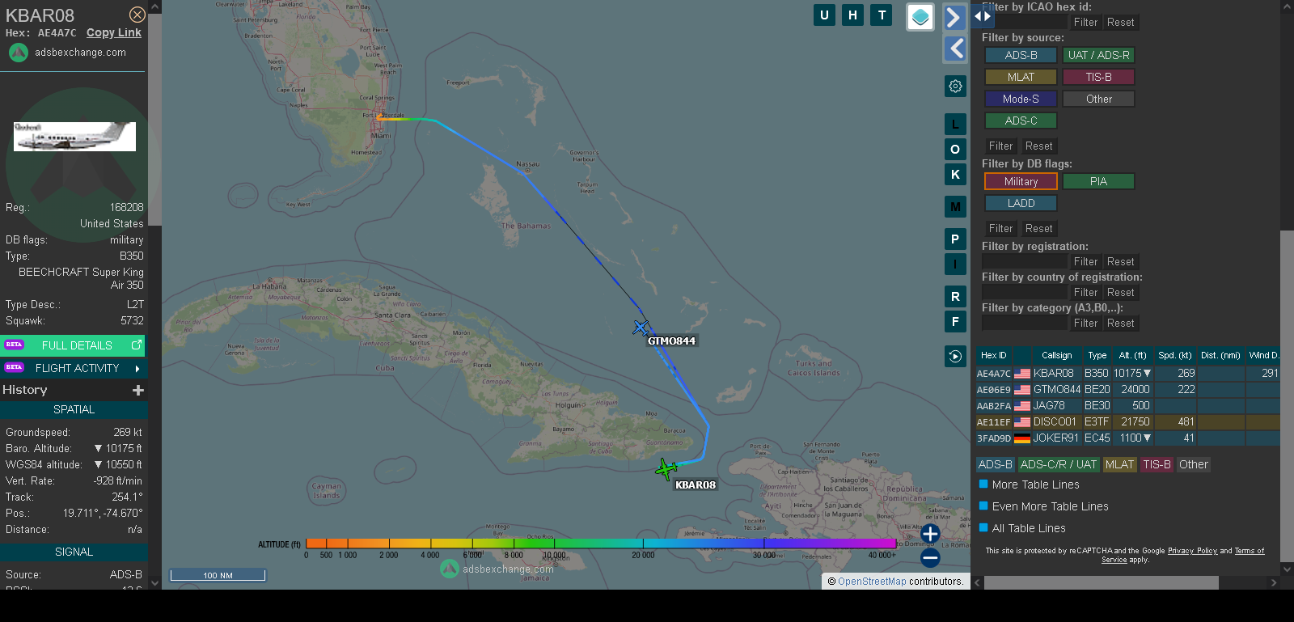Sort table by Alt. (ft) column
This screenshot has width=1294, height=622.
(1132, 355)
